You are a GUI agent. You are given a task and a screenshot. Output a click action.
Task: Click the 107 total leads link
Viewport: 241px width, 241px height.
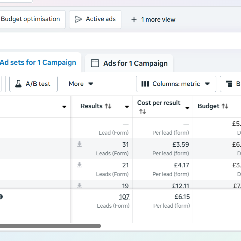124,197
